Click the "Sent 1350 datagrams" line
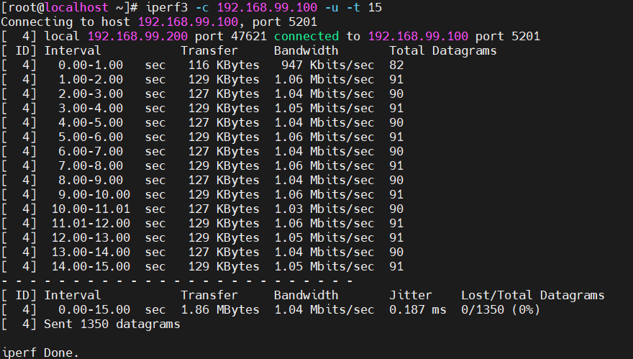 tap(111, 324)
